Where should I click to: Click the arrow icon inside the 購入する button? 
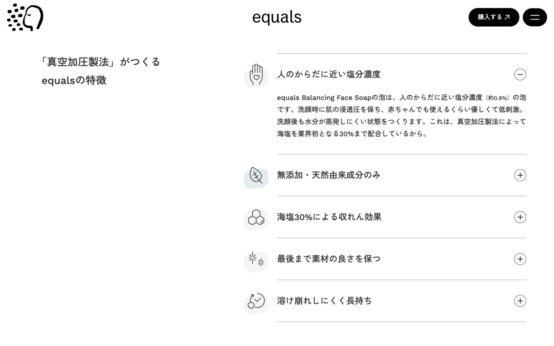507,17
